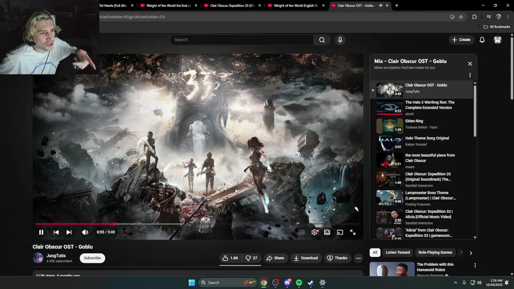Viewport: 514px width, 289px height.
Task: Open the Mix playlist options menu
Action: 470,75
